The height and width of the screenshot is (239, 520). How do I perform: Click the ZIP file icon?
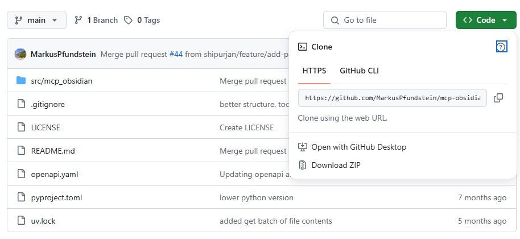point(303,165)
